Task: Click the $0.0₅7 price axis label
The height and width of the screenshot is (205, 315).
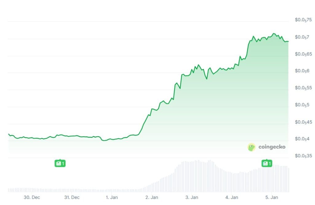Action: (302, 37)
